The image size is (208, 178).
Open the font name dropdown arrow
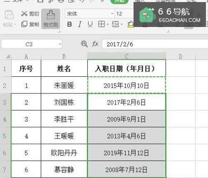112,14
